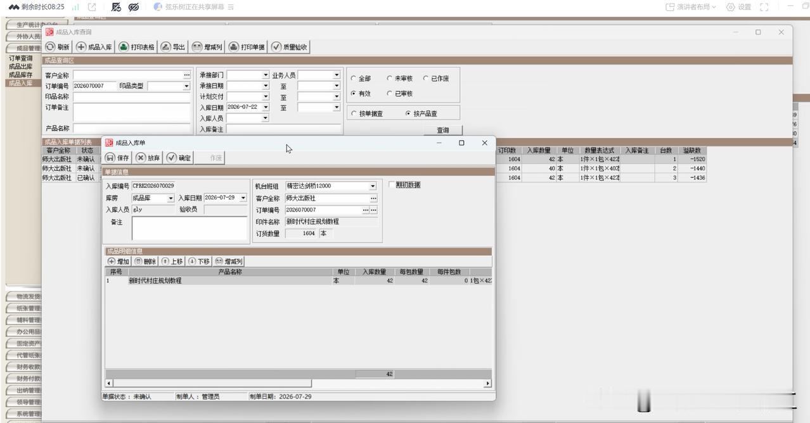This screenshot has height=423, width=810.
Task: Open the 设置 settings gear in meeting bar
Action: (x=731, y=7)
